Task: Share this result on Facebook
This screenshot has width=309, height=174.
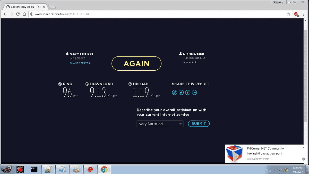Action: pyautogui.click(x=188, y=93)
